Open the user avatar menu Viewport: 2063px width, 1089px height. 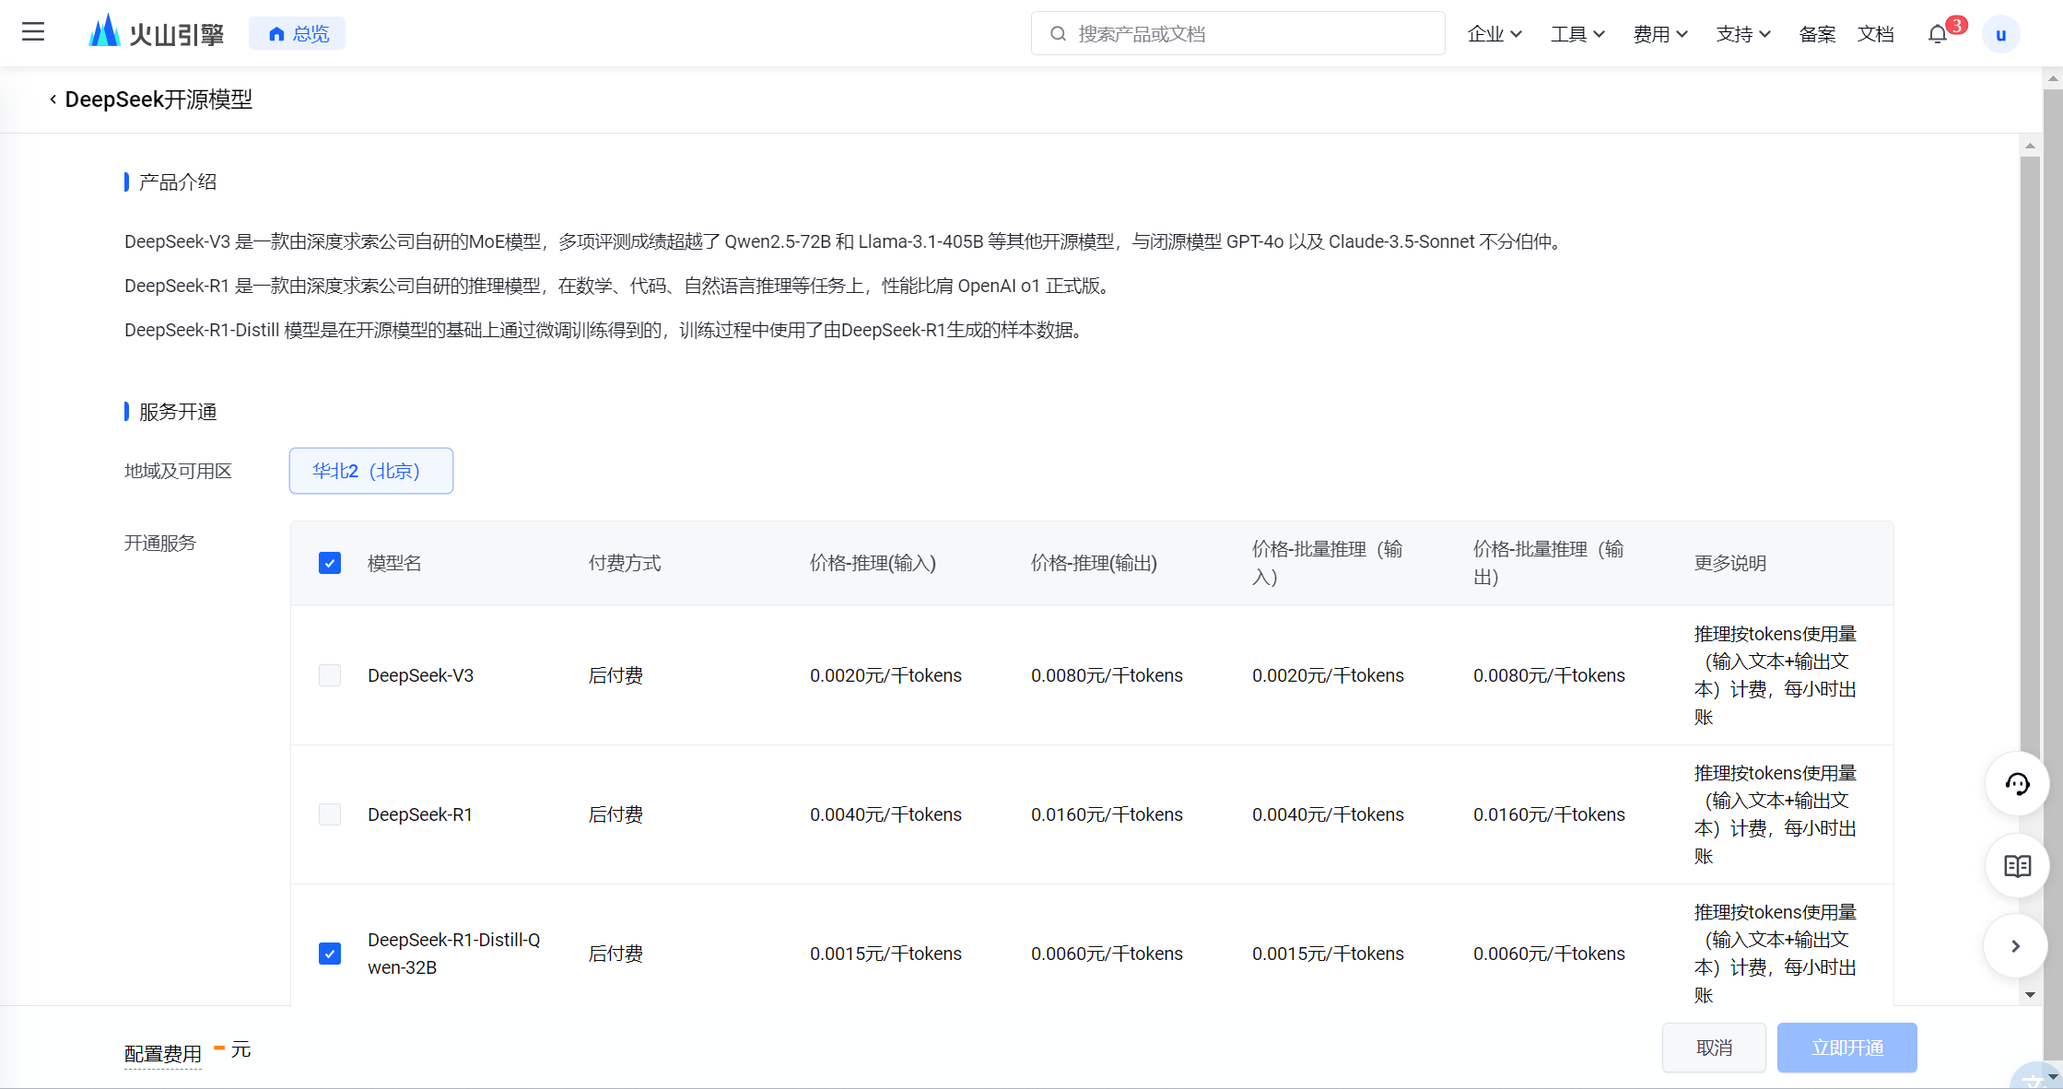[x=2000, y=34]
